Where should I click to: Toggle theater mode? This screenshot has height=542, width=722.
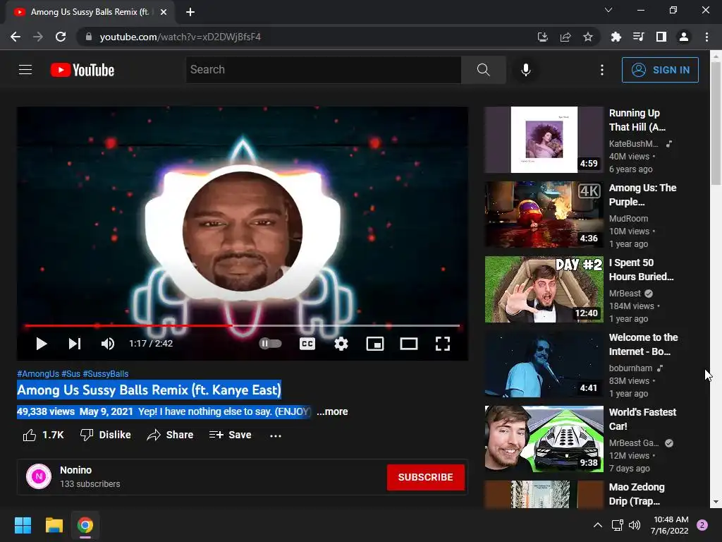[409, 344]
